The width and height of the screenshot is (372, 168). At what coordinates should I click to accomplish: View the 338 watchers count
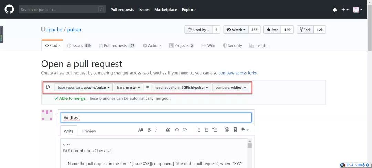pos(254,30)
